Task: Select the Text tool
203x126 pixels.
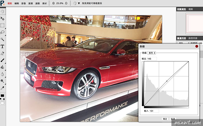Action: click(2, 46)
